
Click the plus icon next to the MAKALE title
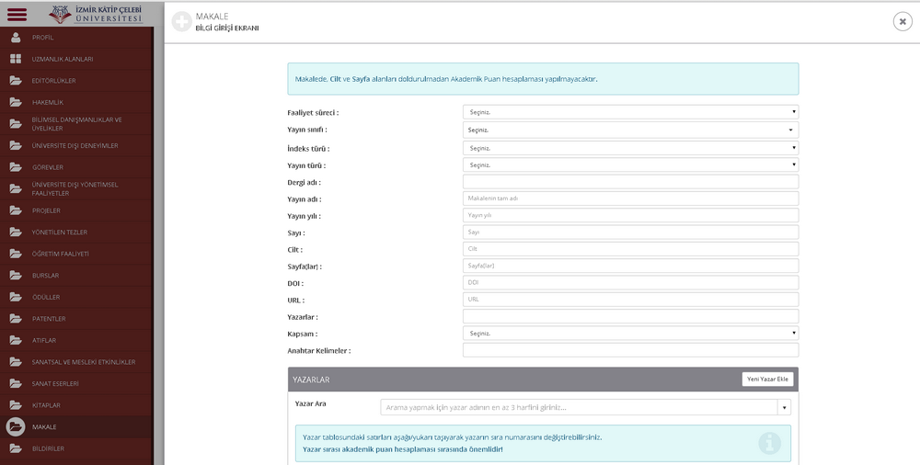182,22
